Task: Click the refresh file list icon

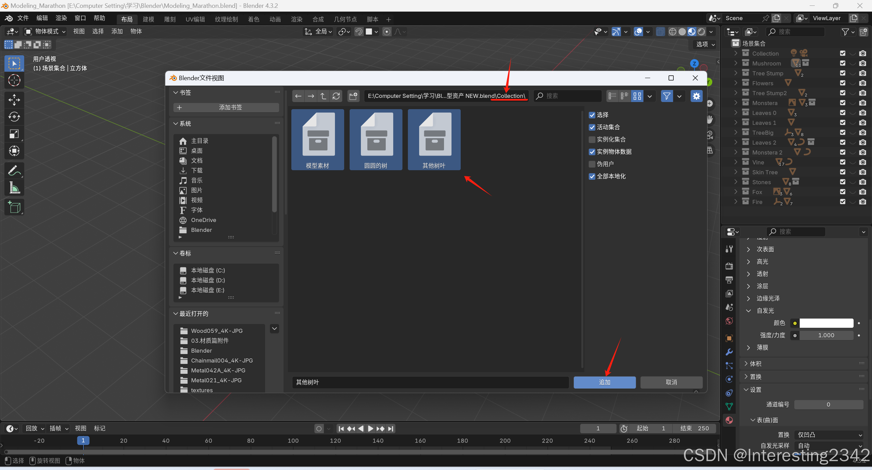Action: 336,96
